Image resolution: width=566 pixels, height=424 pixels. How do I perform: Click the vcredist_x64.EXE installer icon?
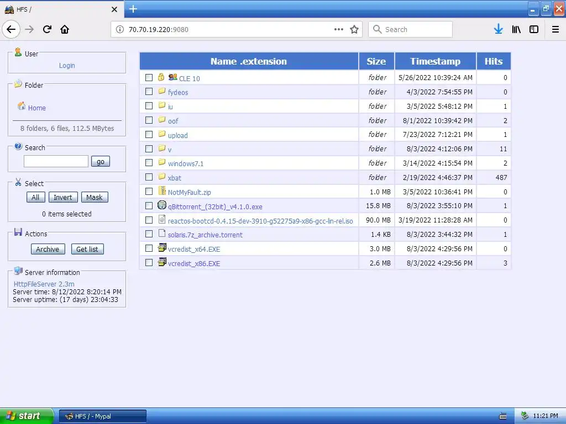coord(162,247)
